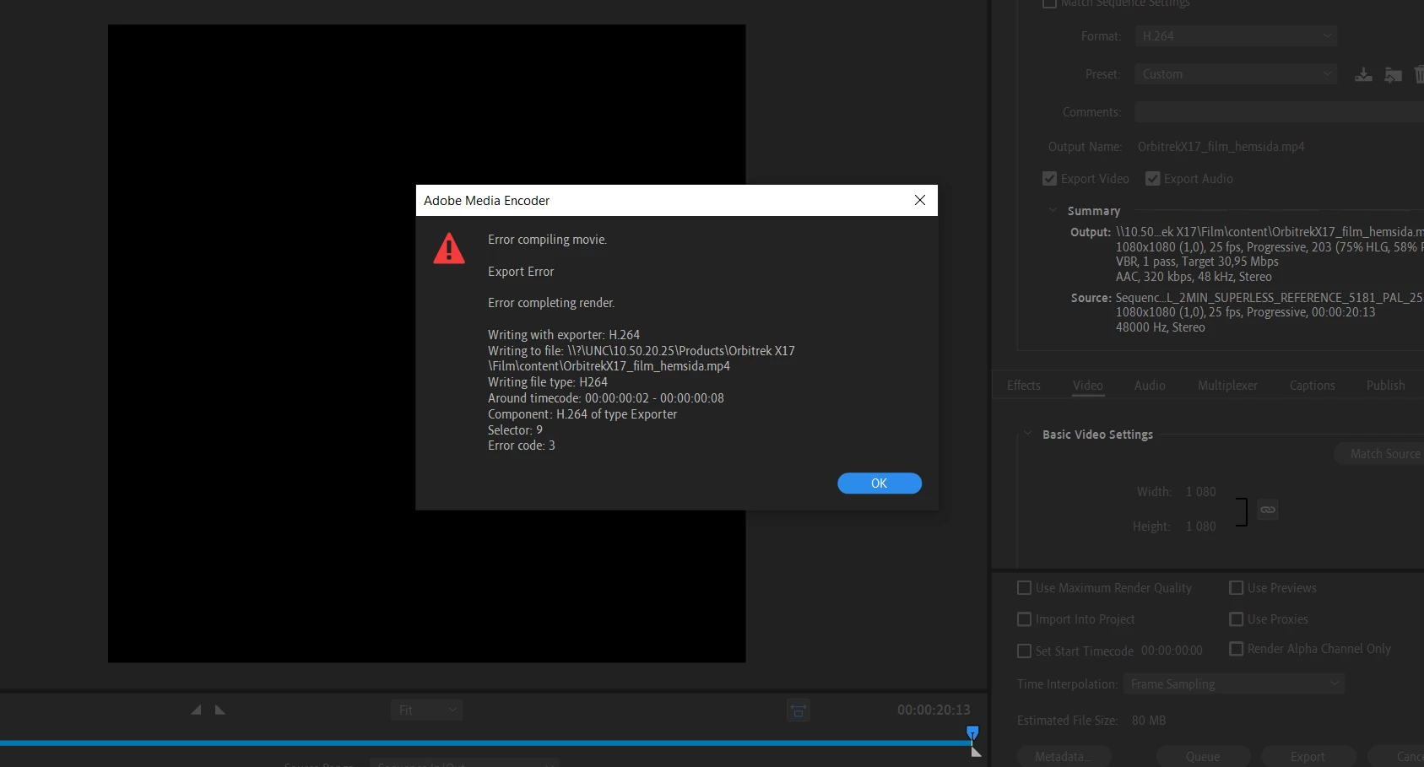
Task: Enable the Import Into Project checkbox
Action: click(x=1024, y=619)
